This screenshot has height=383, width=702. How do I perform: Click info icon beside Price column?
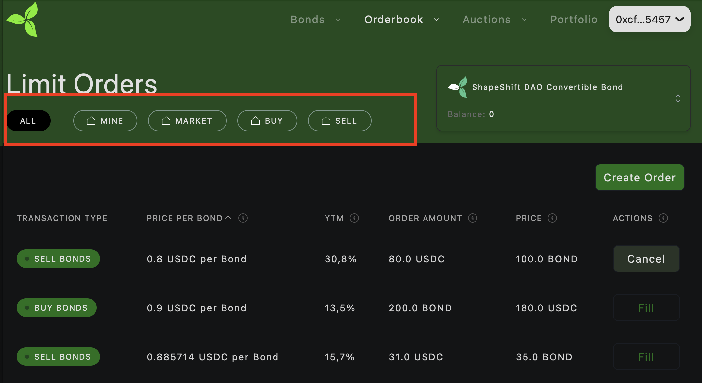[552, 218]
